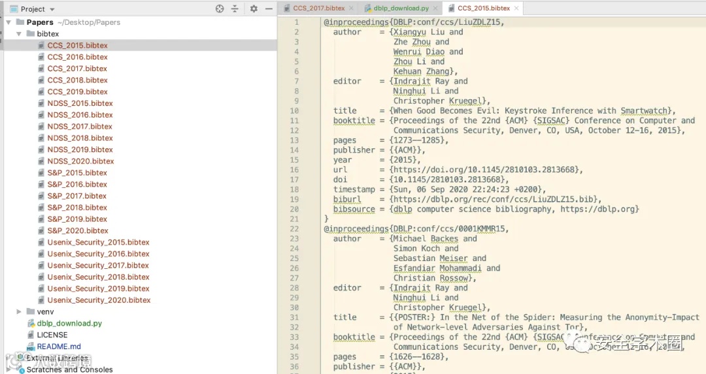
Task: Click the file icon of NDSS_2020.bibtex
Action: coord(41,161)
